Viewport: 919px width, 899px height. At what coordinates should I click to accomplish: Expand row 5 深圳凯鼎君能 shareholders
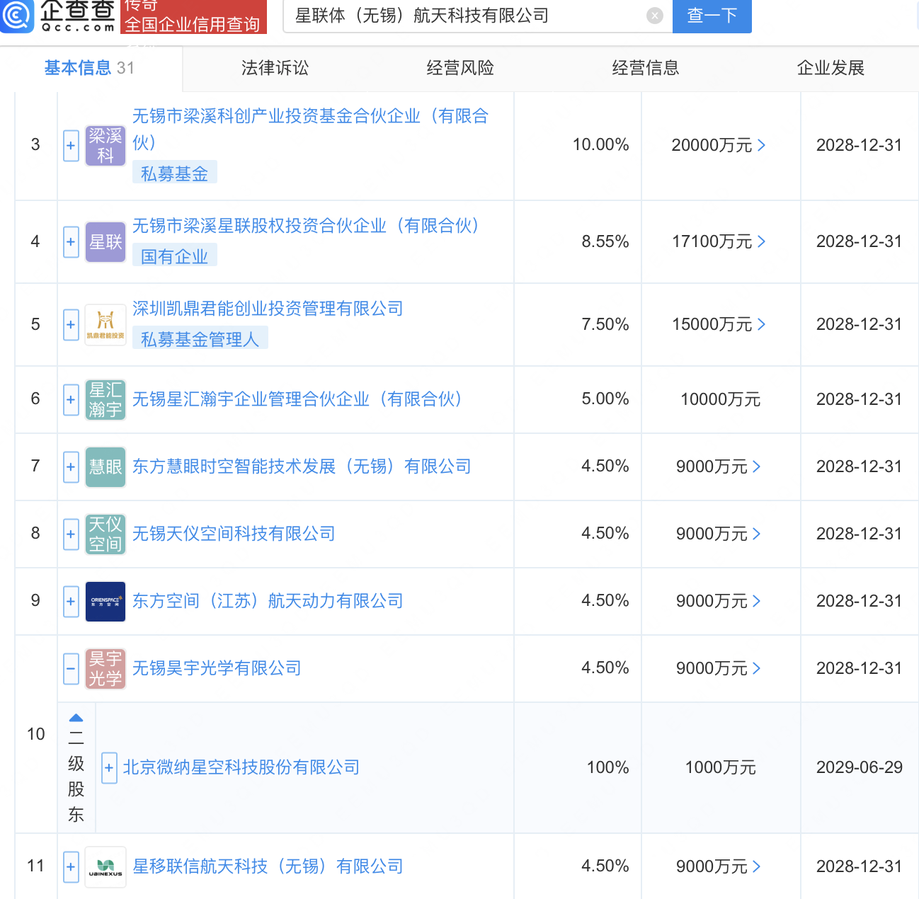tap(71, 325)
